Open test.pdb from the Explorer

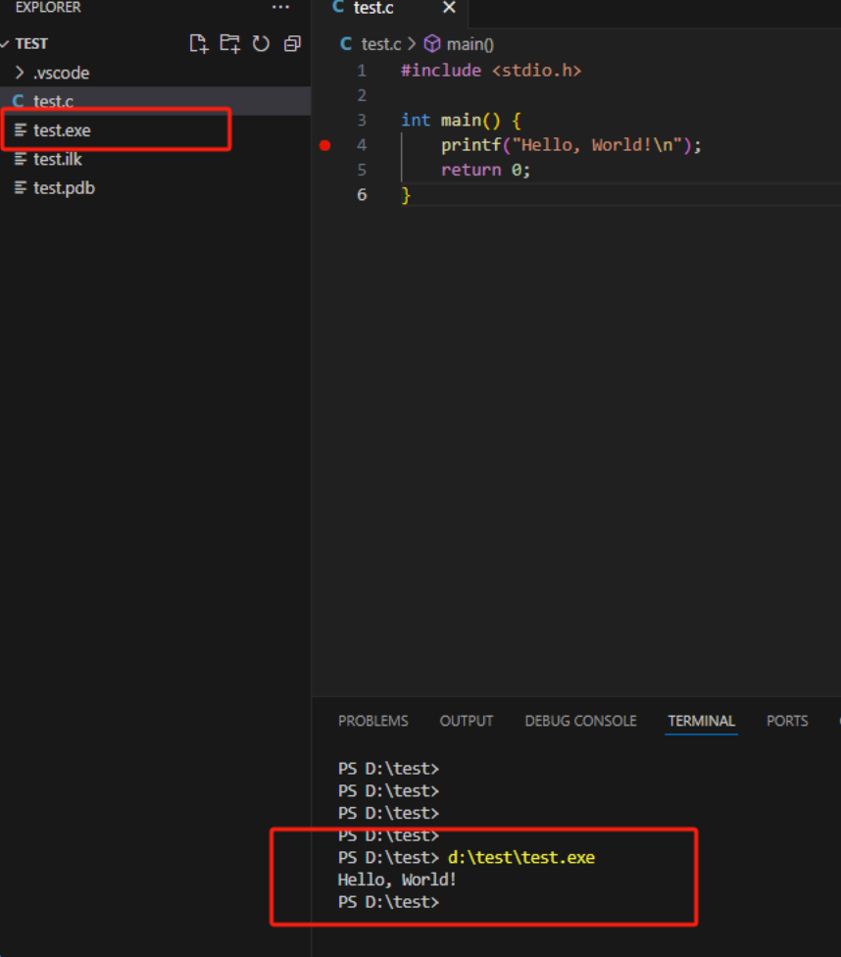click(x=64, y=188)
